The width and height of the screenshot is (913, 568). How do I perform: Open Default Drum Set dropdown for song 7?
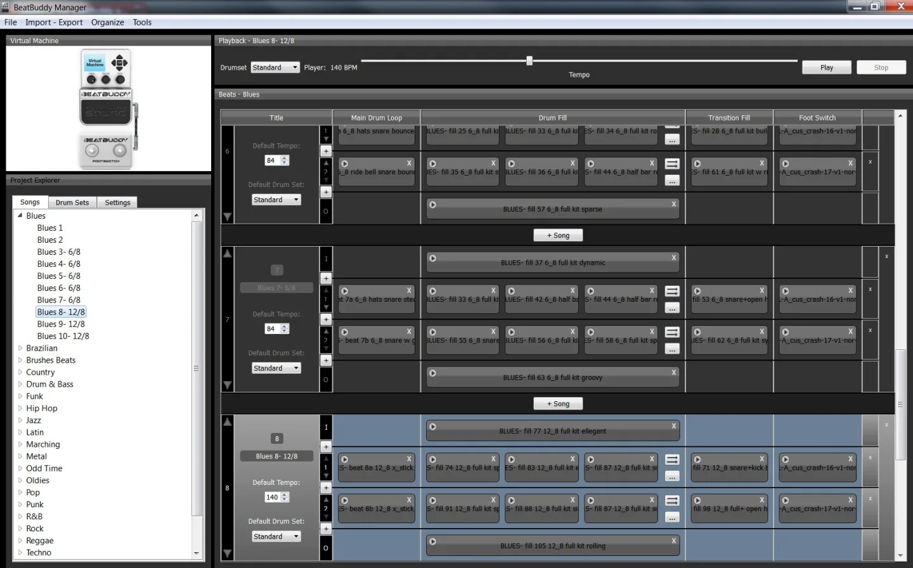(x=276, y=368)
